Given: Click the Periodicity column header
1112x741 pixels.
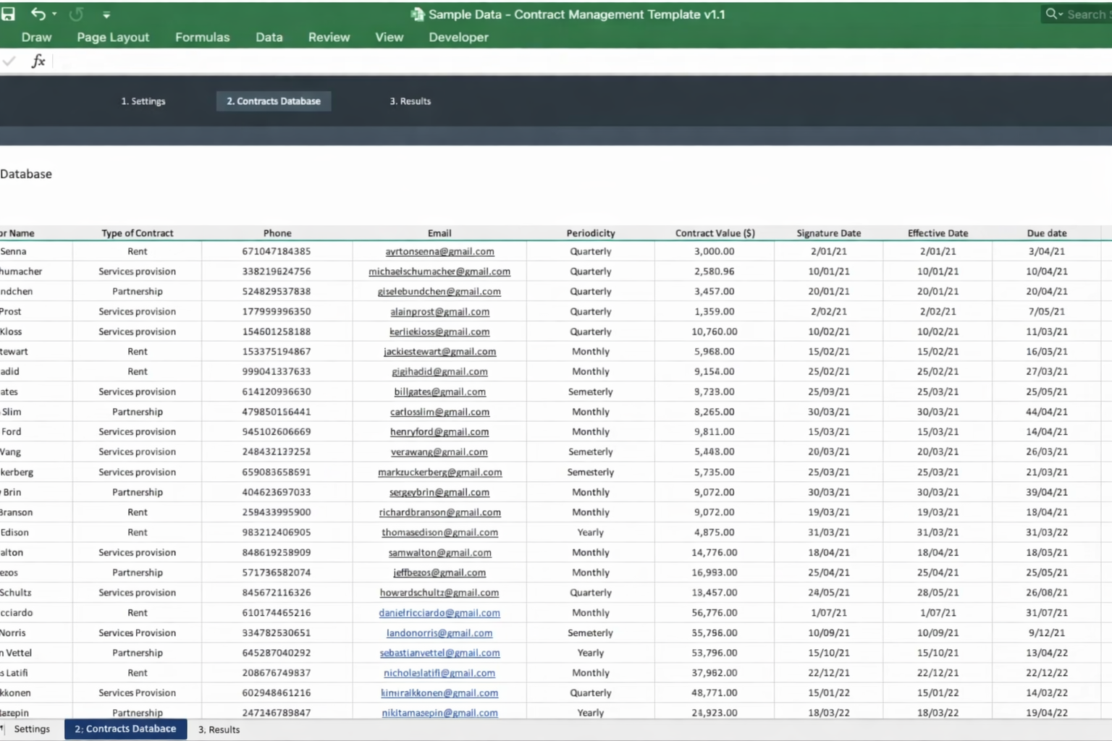Looking at the screenshot, I should 591,233.
